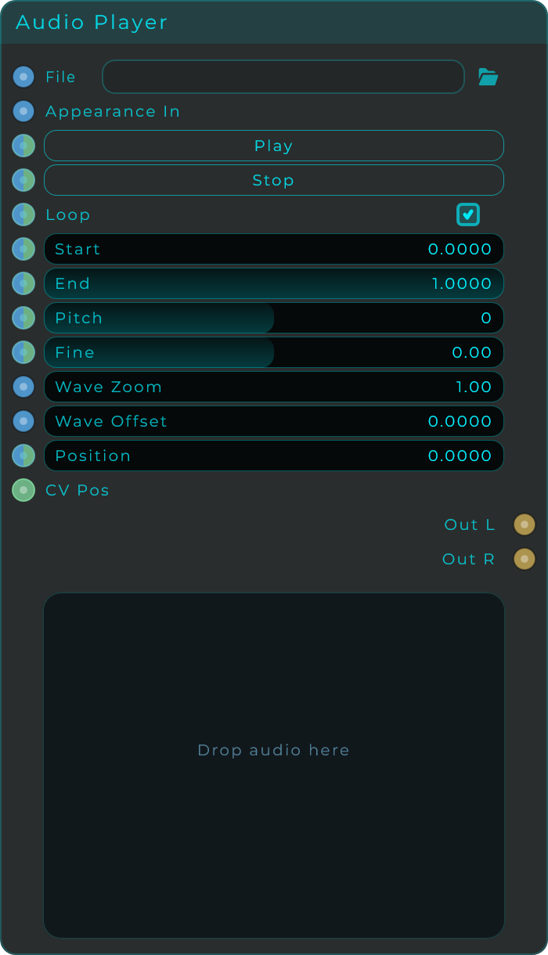This screenshot has height=955, width=548.
Task: Click the File input port
Action: (x=23, y=76)
